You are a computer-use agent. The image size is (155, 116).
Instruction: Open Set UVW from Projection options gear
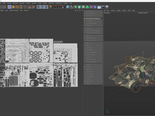click(x=102, y=19)
